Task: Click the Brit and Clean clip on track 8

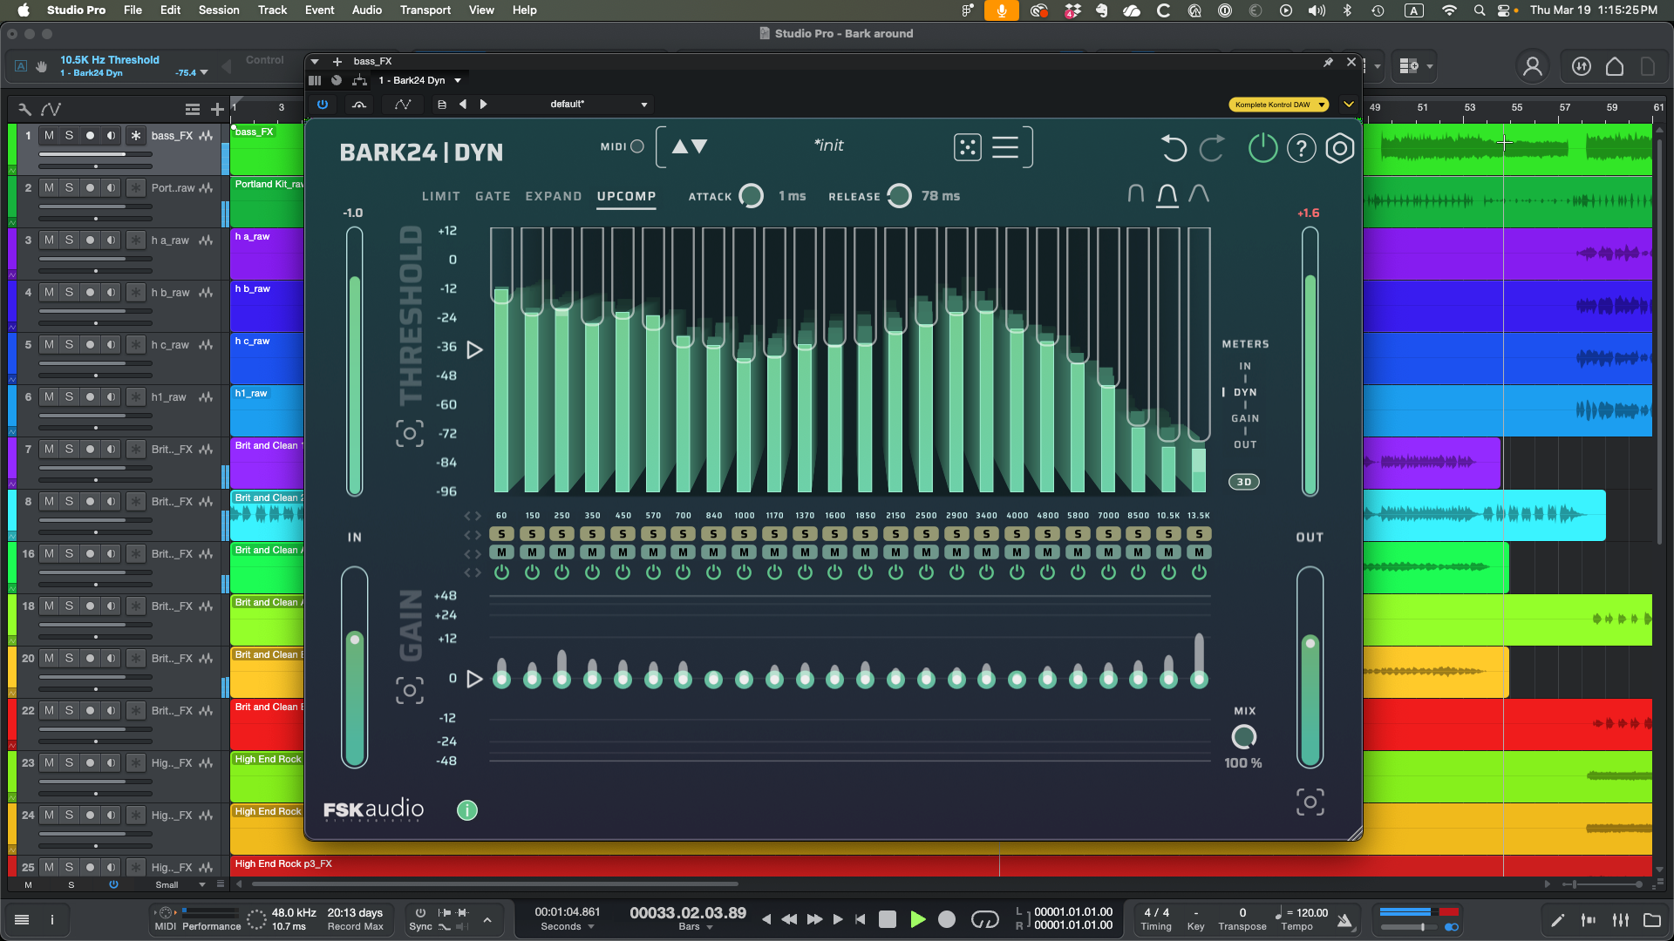Action: 267,515
